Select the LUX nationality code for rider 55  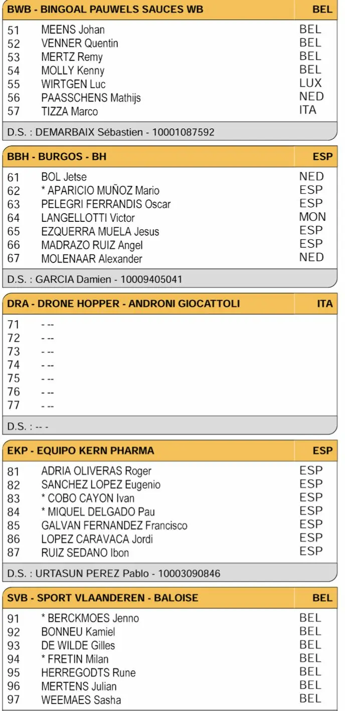pos(310,83)
